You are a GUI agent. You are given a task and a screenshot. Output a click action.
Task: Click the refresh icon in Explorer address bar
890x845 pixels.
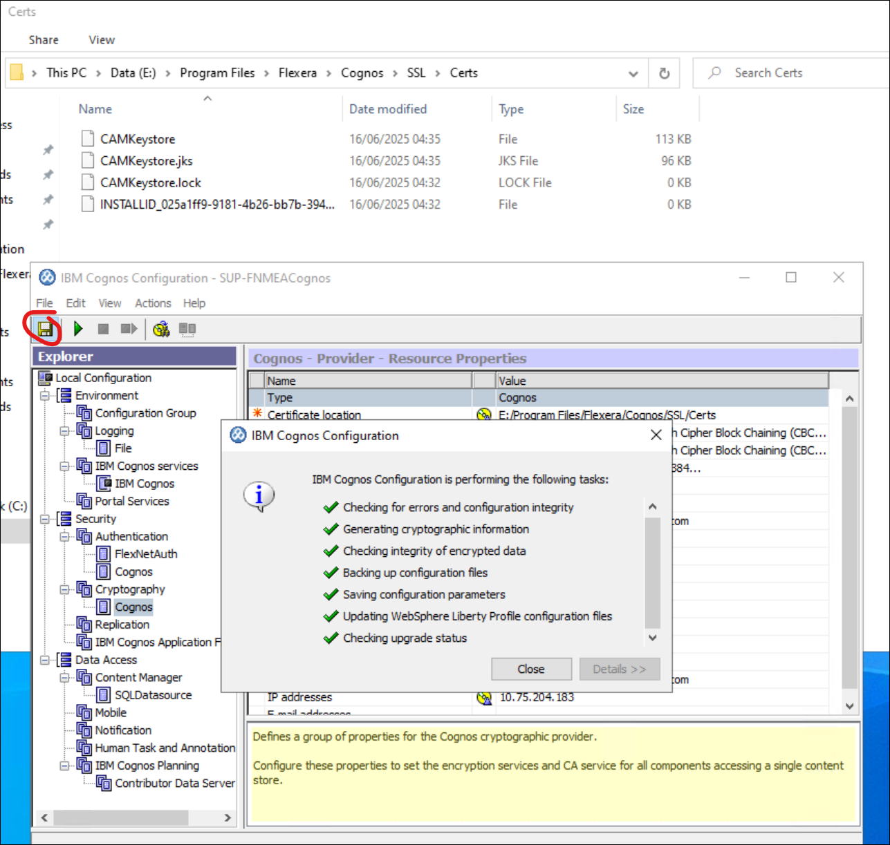click(664, 73)
